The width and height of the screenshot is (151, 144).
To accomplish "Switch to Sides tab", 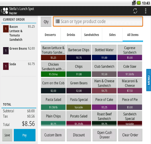I will [x=112, y=35].
